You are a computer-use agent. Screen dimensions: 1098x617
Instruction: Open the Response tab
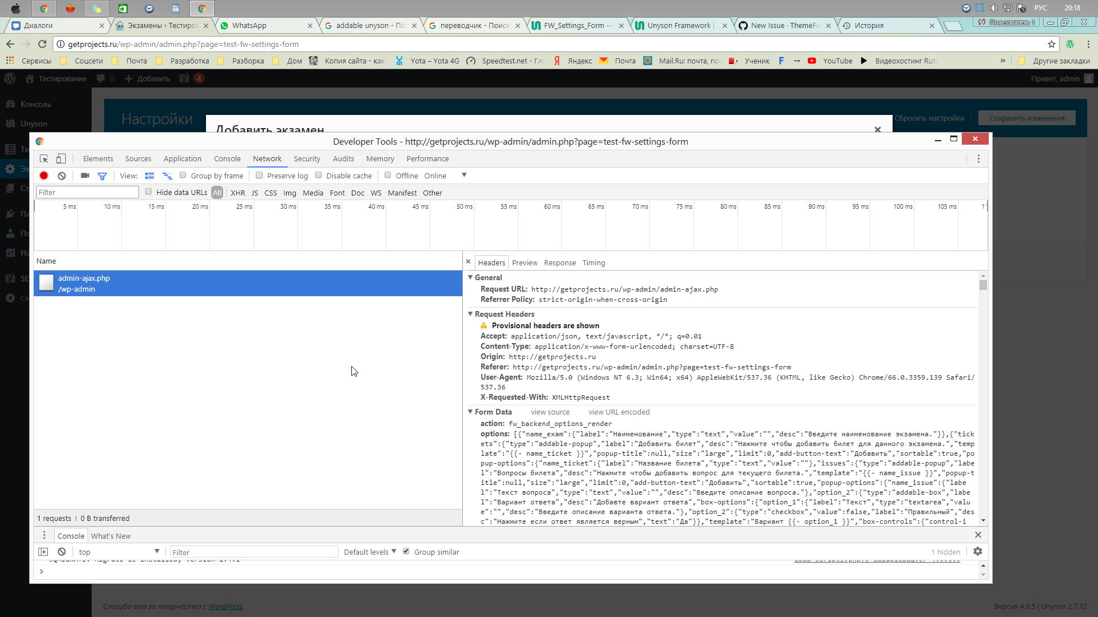pyautogui.click(x=560, y=262)
